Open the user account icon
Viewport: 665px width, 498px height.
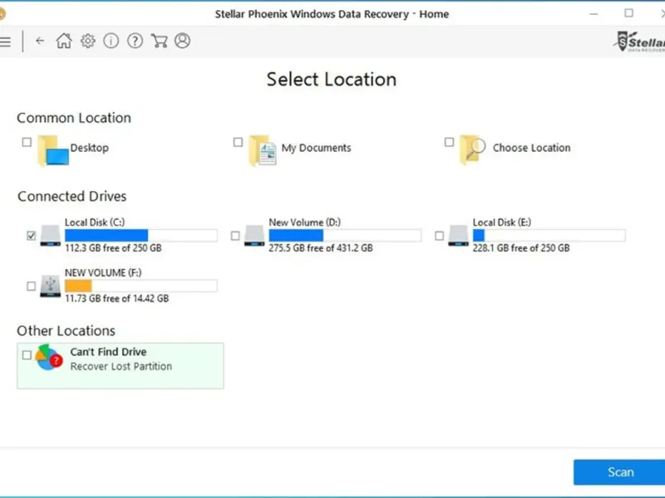click(183, 41)
